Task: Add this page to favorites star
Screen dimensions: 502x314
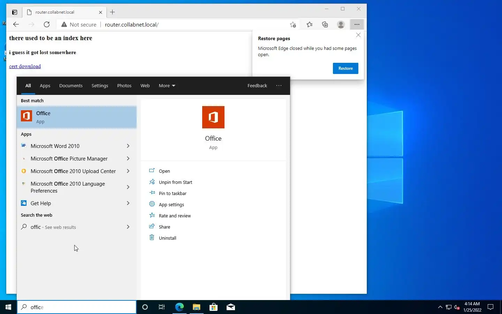Action: click(293, 24)
